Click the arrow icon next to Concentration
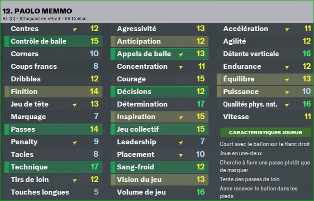 click(181, 67)
